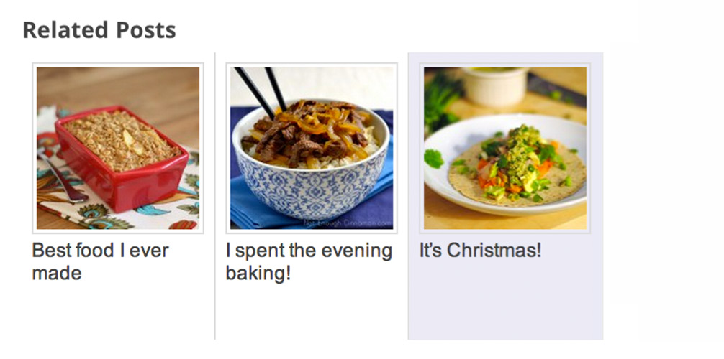The height and width of the screenshot is (359, 724).
Task: Open the red baking dish post thumbnail
Action: (x=118, y=148)
